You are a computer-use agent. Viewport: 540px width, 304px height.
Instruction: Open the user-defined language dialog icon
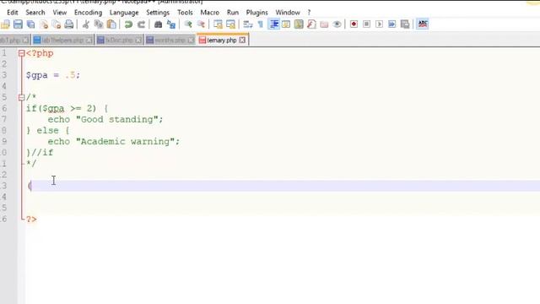[286, 24]
